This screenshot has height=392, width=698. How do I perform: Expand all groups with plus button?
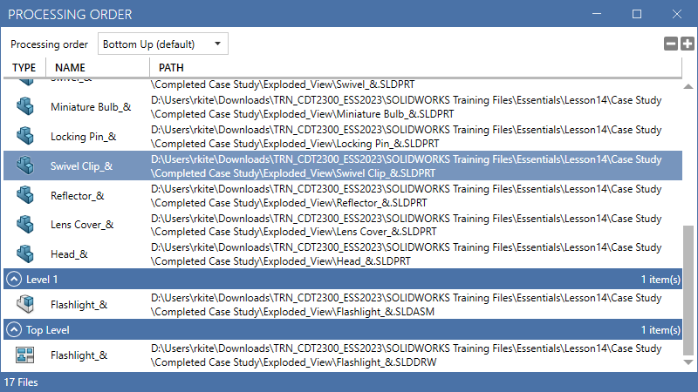pyautogui.click(x=688, y=44)
